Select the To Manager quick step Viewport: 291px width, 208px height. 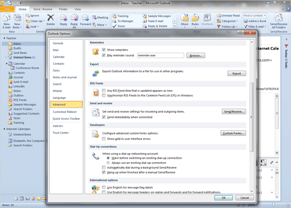[123, 21]
